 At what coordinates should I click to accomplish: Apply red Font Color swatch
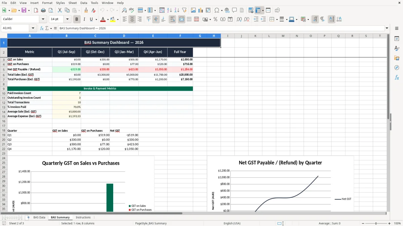click(x=103, y=19)
